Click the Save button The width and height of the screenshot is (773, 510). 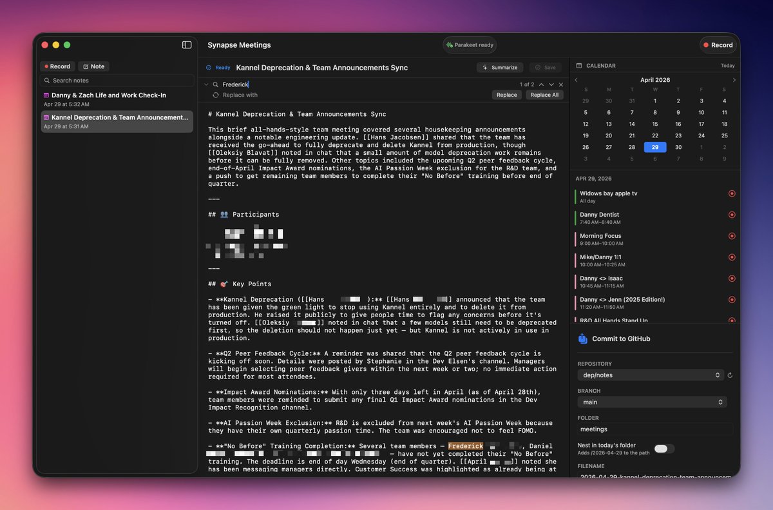pos(545,67)
